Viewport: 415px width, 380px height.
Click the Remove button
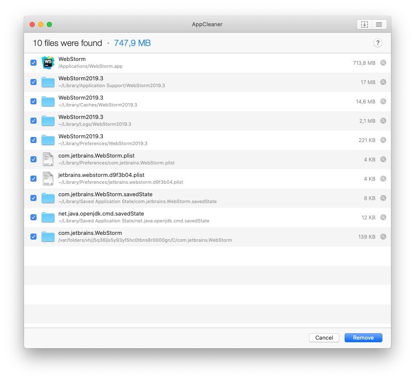coord(363,337)
